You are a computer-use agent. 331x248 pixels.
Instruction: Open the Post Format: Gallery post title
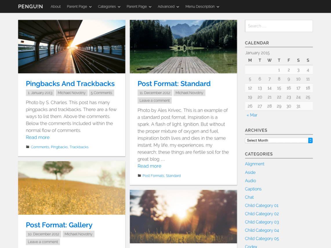(59, 225)
